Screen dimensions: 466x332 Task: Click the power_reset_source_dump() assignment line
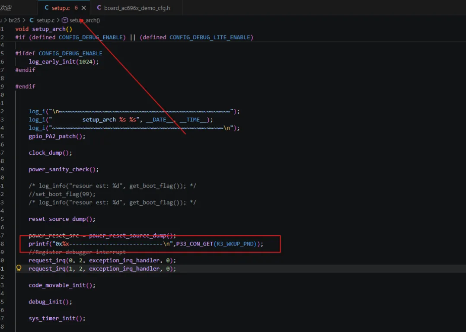click(102, 236)
